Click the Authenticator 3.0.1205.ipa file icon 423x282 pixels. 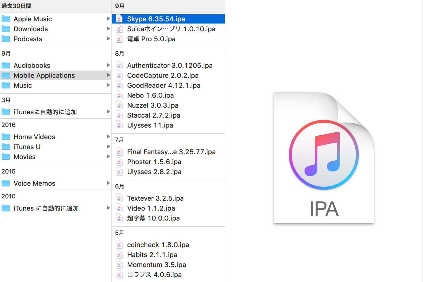pyautogui.click(x=119, y=65)
